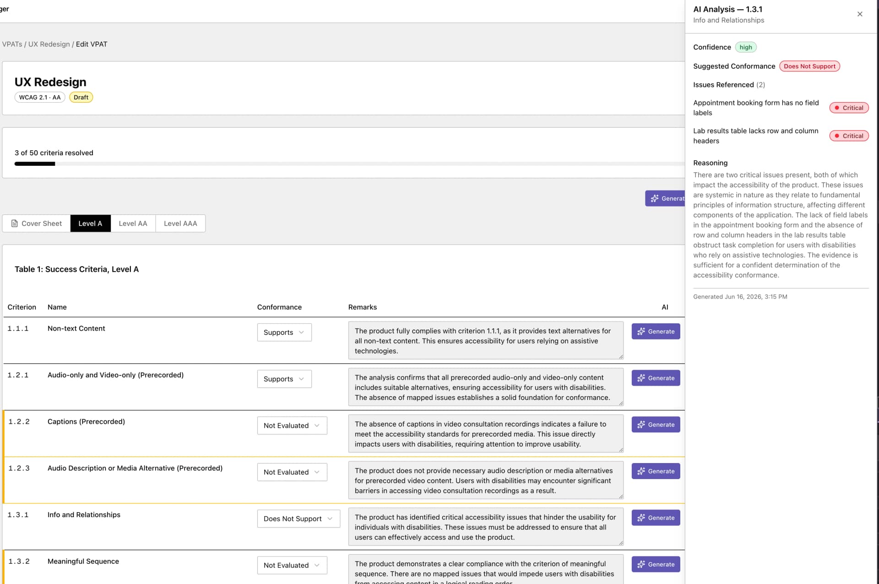Click Critical badge for lab results table issue
879x584 pixels.
click(x=849, y=136)
